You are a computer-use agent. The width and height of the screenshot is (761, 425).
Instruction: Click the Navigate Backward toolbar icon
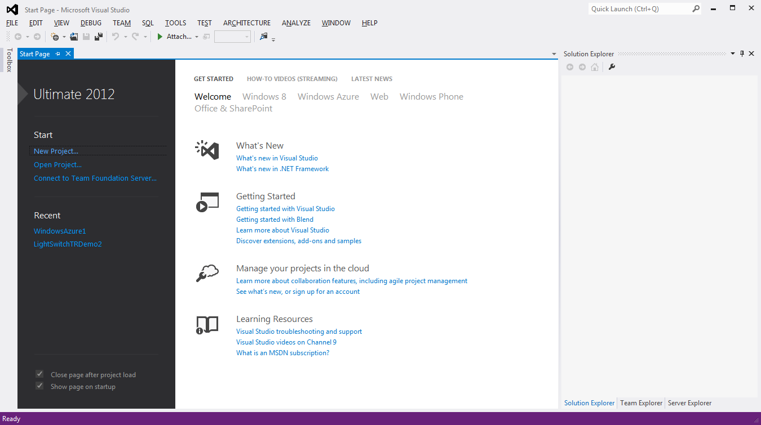(17, 37)
